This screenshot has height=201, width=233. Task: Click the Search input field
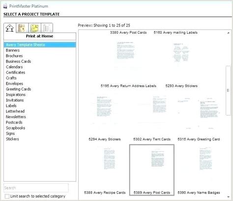point(36,188)
